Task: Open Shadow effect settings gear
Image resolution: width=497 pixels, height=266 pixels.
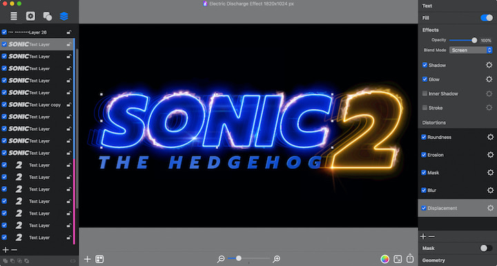Action: click(489, 65)
